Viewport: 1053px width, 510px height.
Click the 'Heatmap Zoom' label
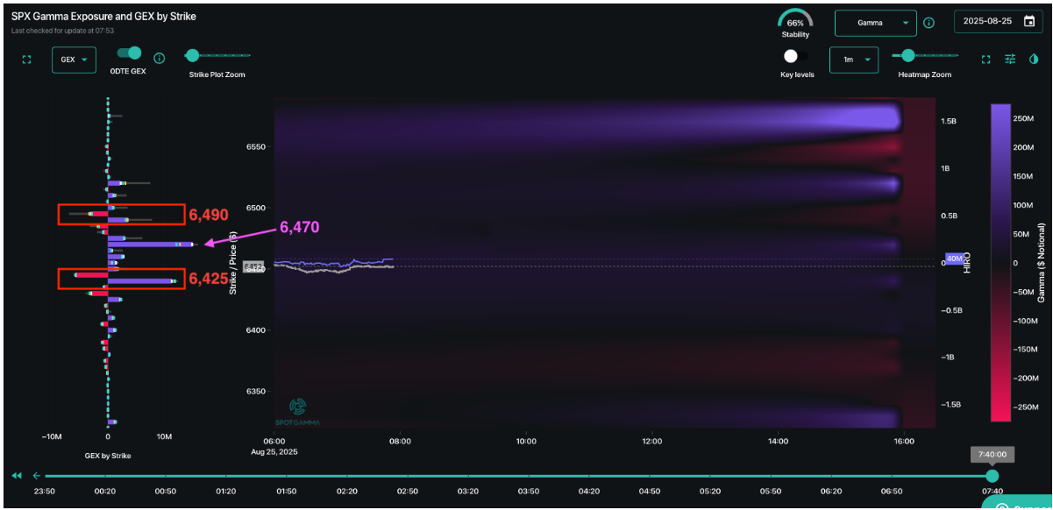click(x=924, y=74)
